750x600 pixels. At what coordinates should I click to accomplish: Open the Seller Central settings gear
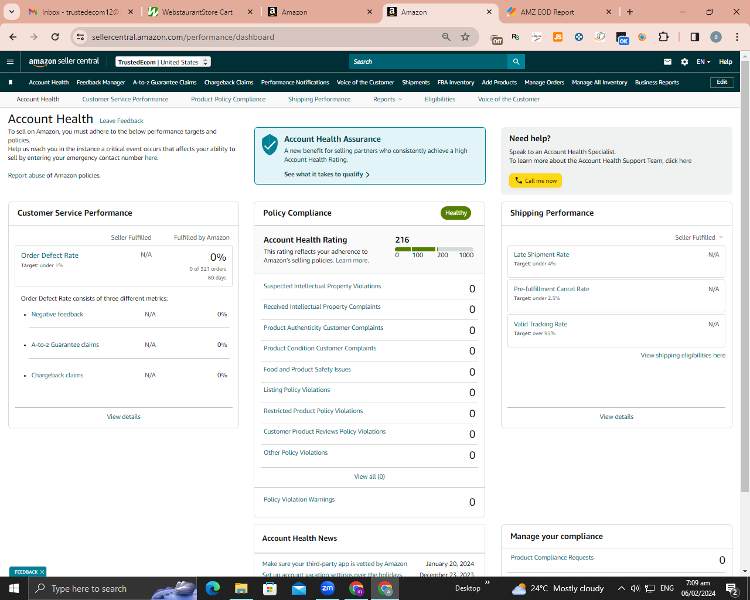click(684, 62)
